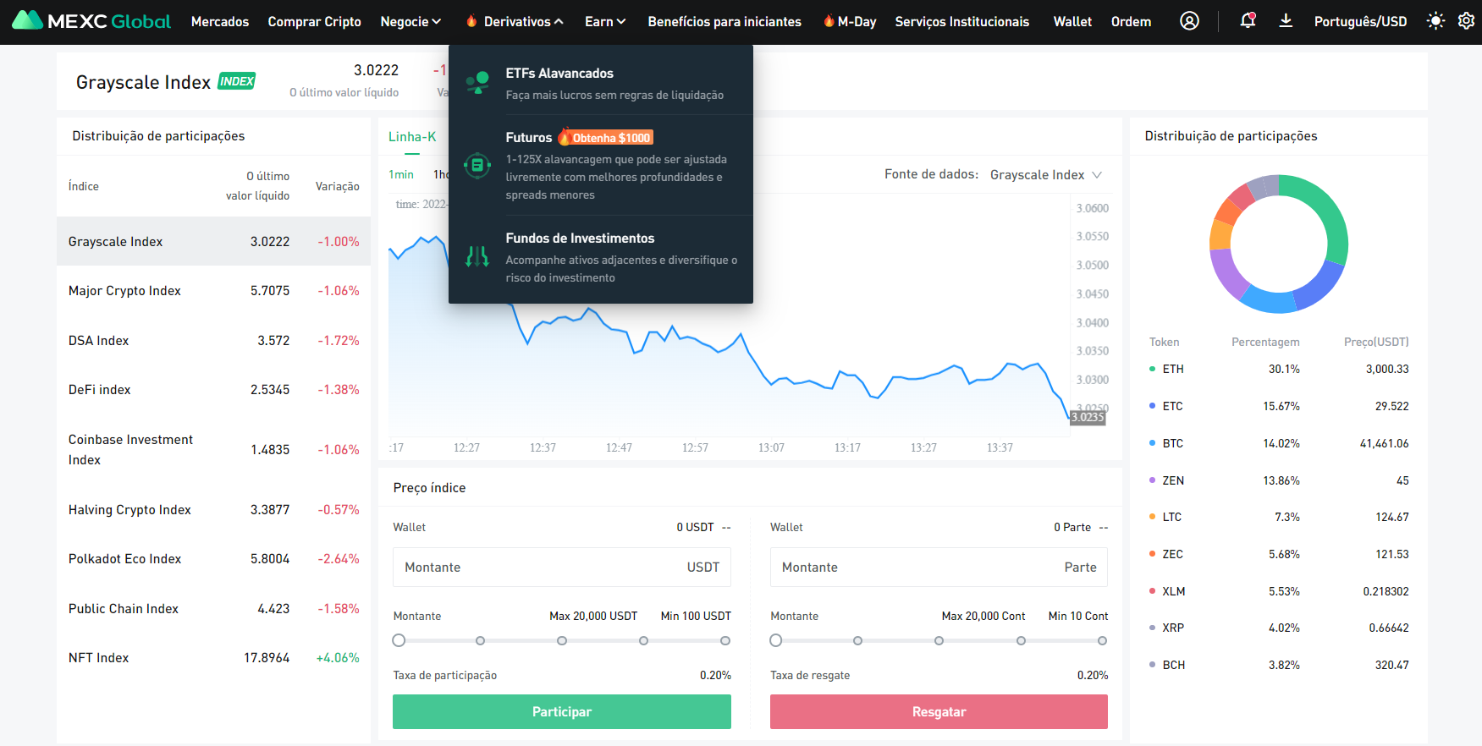Select Fundos de Investimentos menu entry
Screen dimensions: 1482x746
tap(601, 256)
